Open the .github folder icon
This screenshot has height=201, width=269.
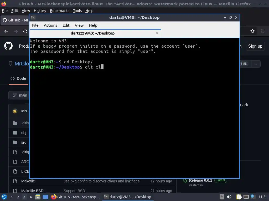pos(15,123)
